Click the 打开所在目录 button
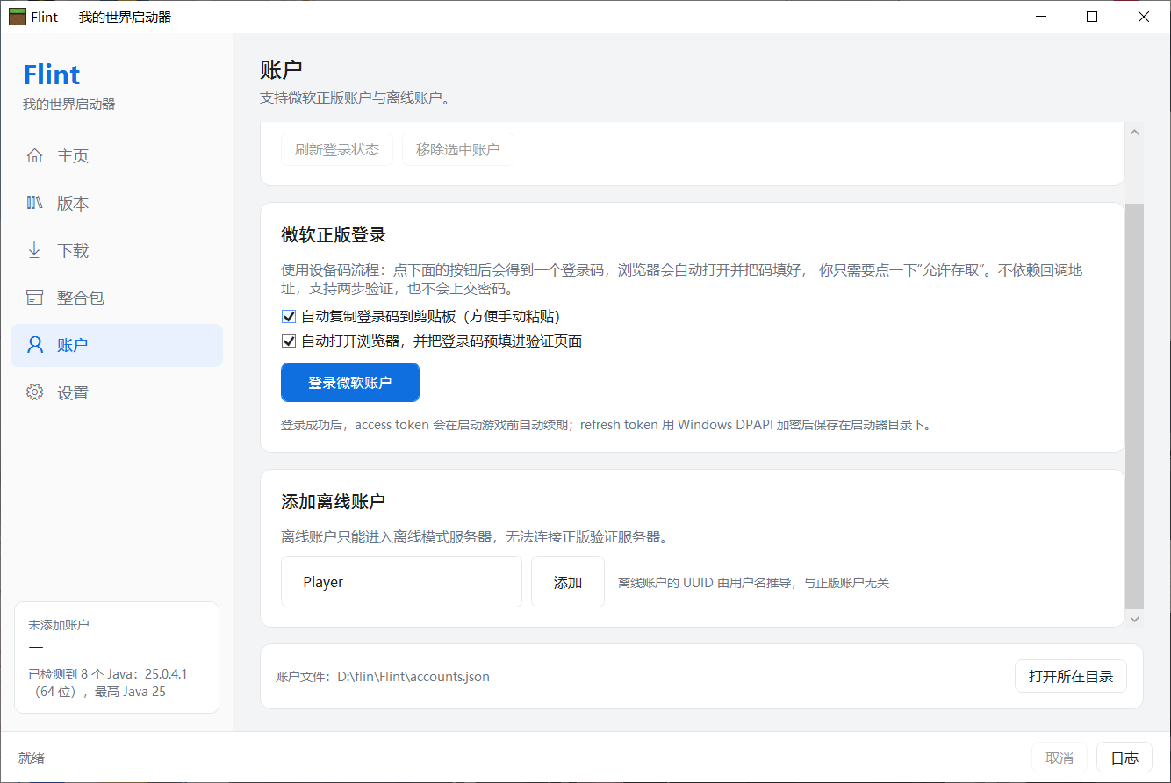Screen dimensions: 1171x783 pos(1071,677)
